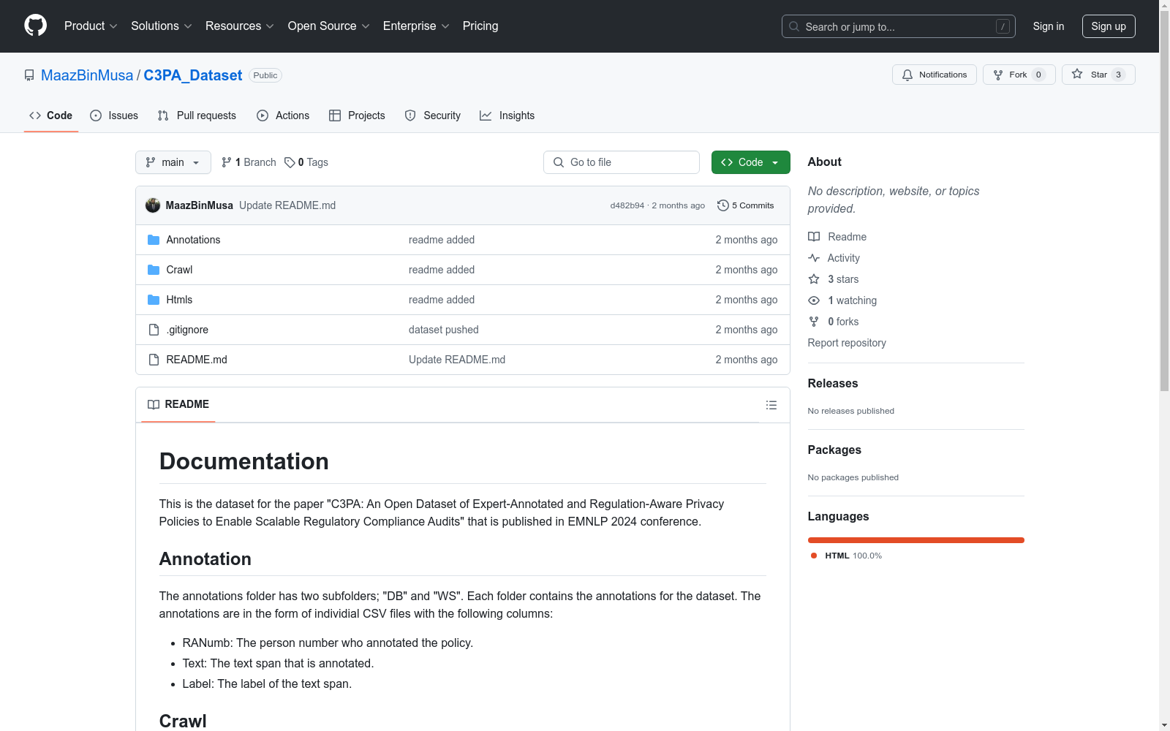Click the HTML 100.0% language entry
The image size is (1170, 731).
847,556
